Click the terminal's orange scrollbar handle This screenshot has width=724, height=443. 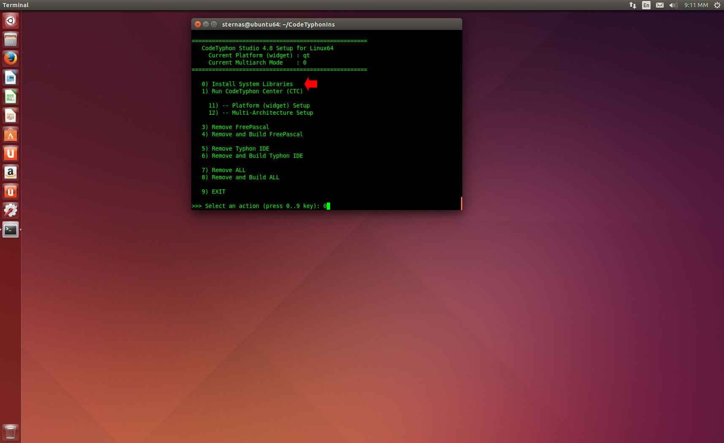coord(461,203)
